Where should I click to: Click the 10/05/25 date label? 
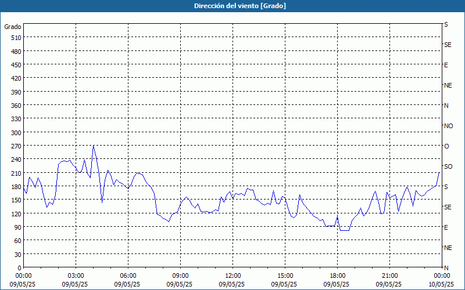tap(441, 284)
